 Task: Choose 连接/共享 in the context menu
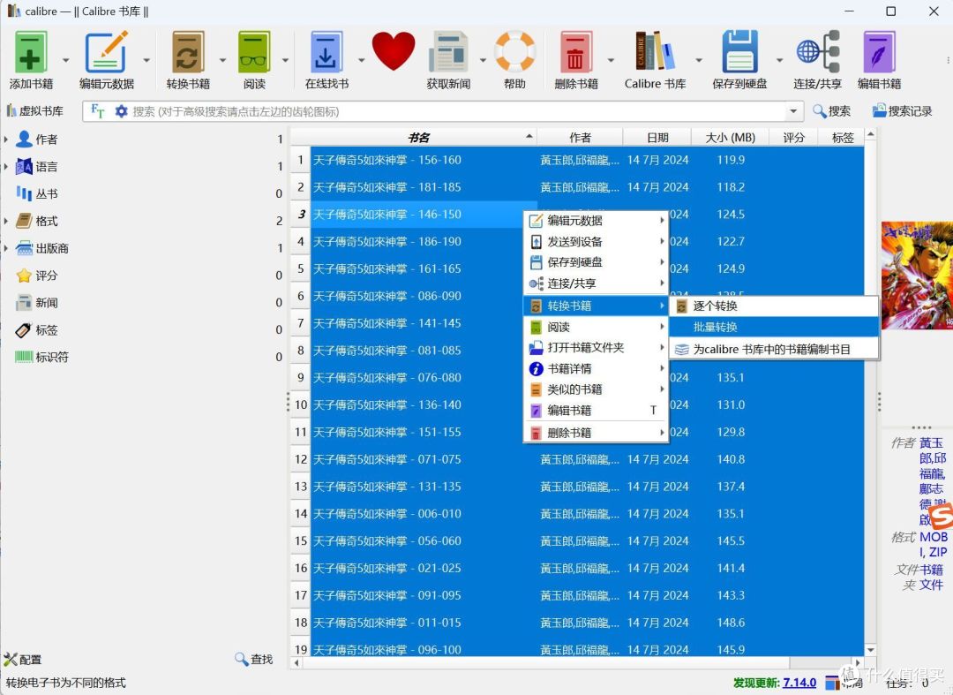[596, 283]
